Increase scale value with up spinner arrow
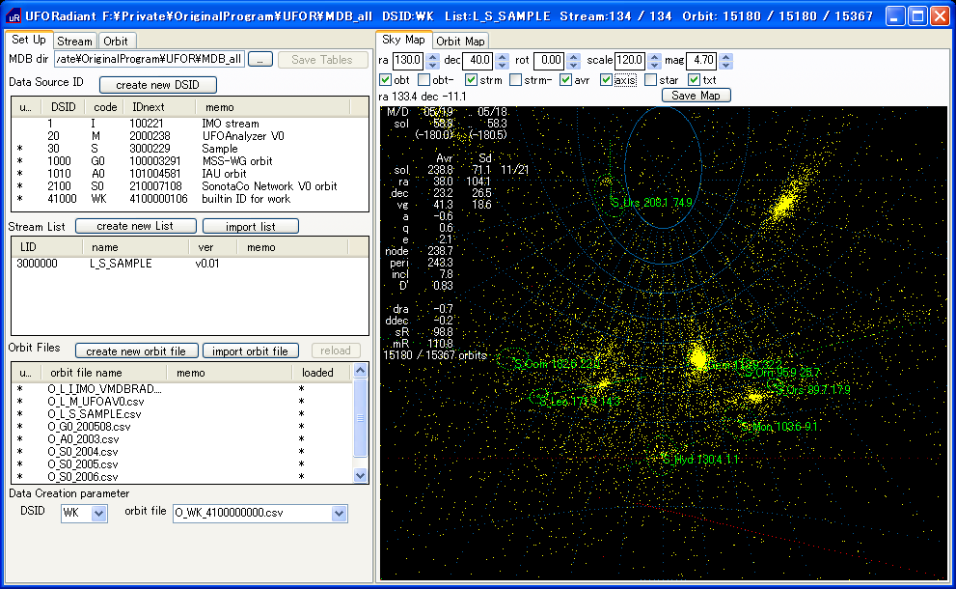956x589 pixels. click(655, 57)
